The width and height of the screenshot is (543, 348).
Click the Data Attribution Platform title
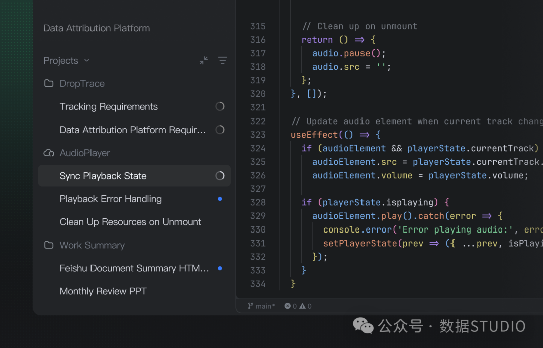(x=97, y=28)
